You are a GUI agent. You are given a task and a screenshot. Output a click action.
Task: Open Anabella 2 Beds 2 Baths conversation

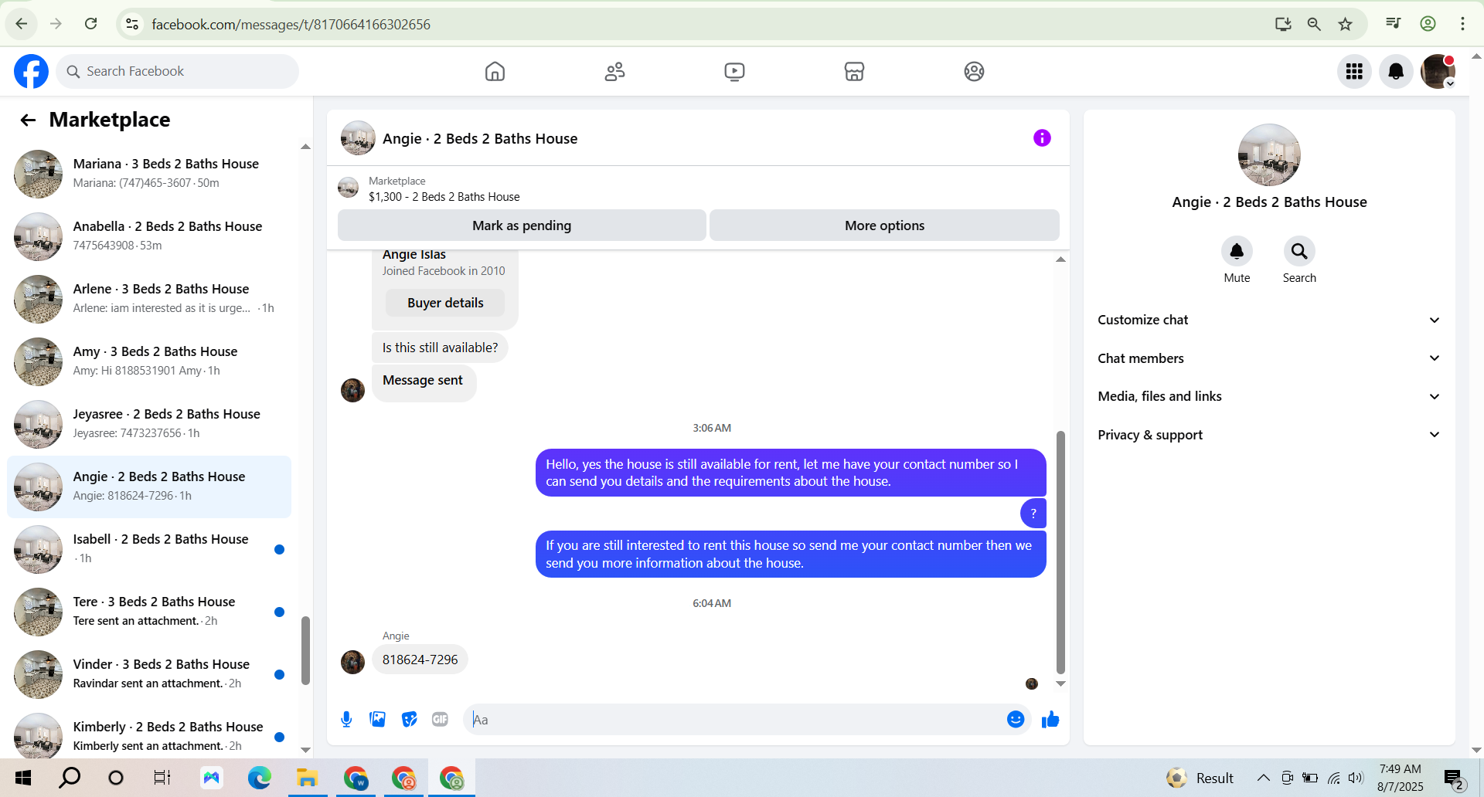pos(149,236)
